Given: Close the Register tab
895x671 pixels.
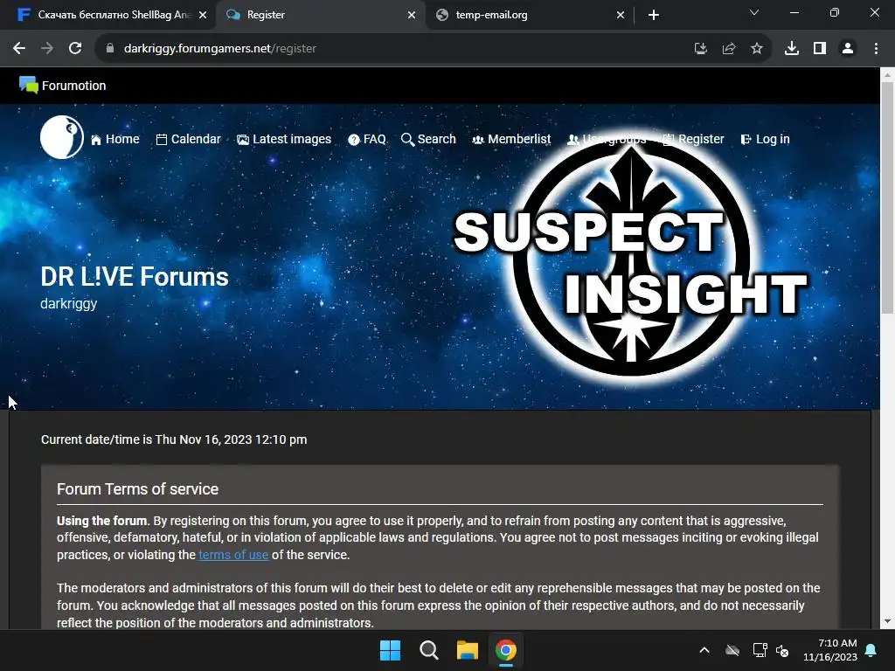Looking at the screenshot, I should coord(412,15).
